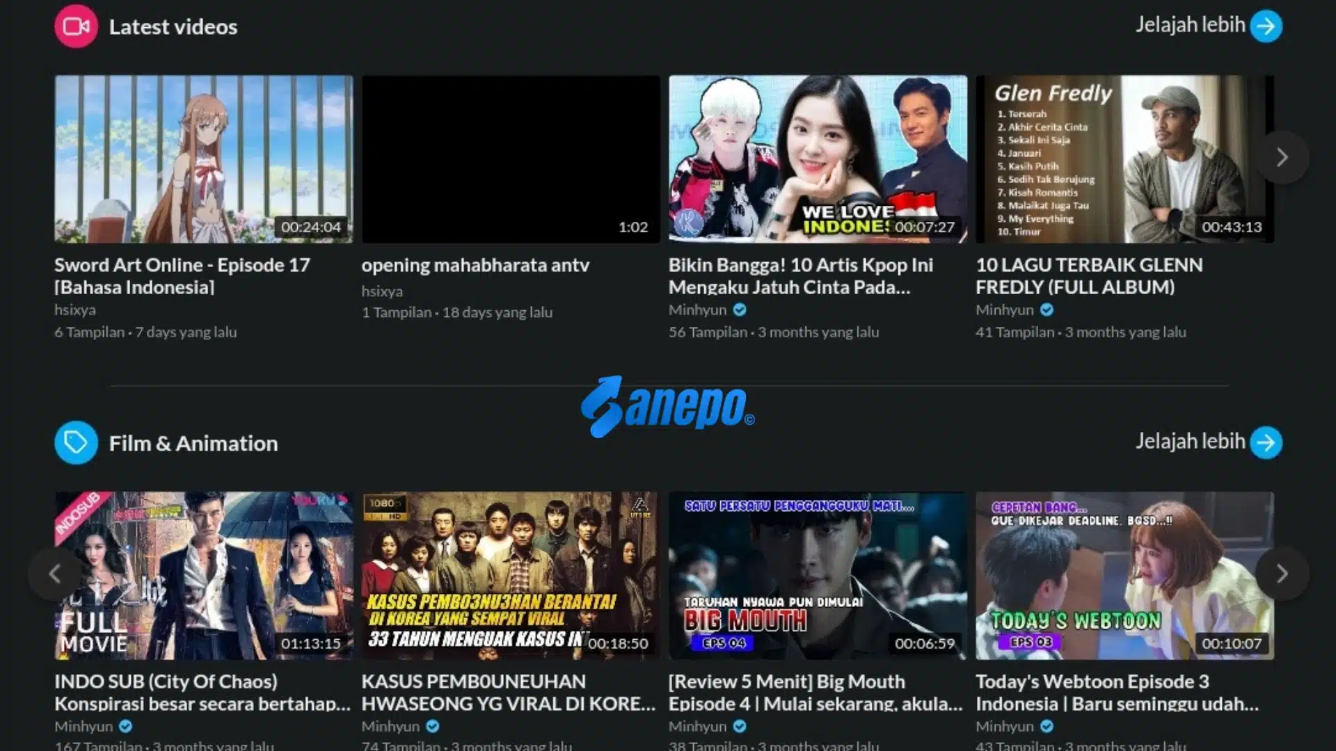Click duration label 00:06:59 on Big Mouth thumbnail

click(x=925, y=643)
